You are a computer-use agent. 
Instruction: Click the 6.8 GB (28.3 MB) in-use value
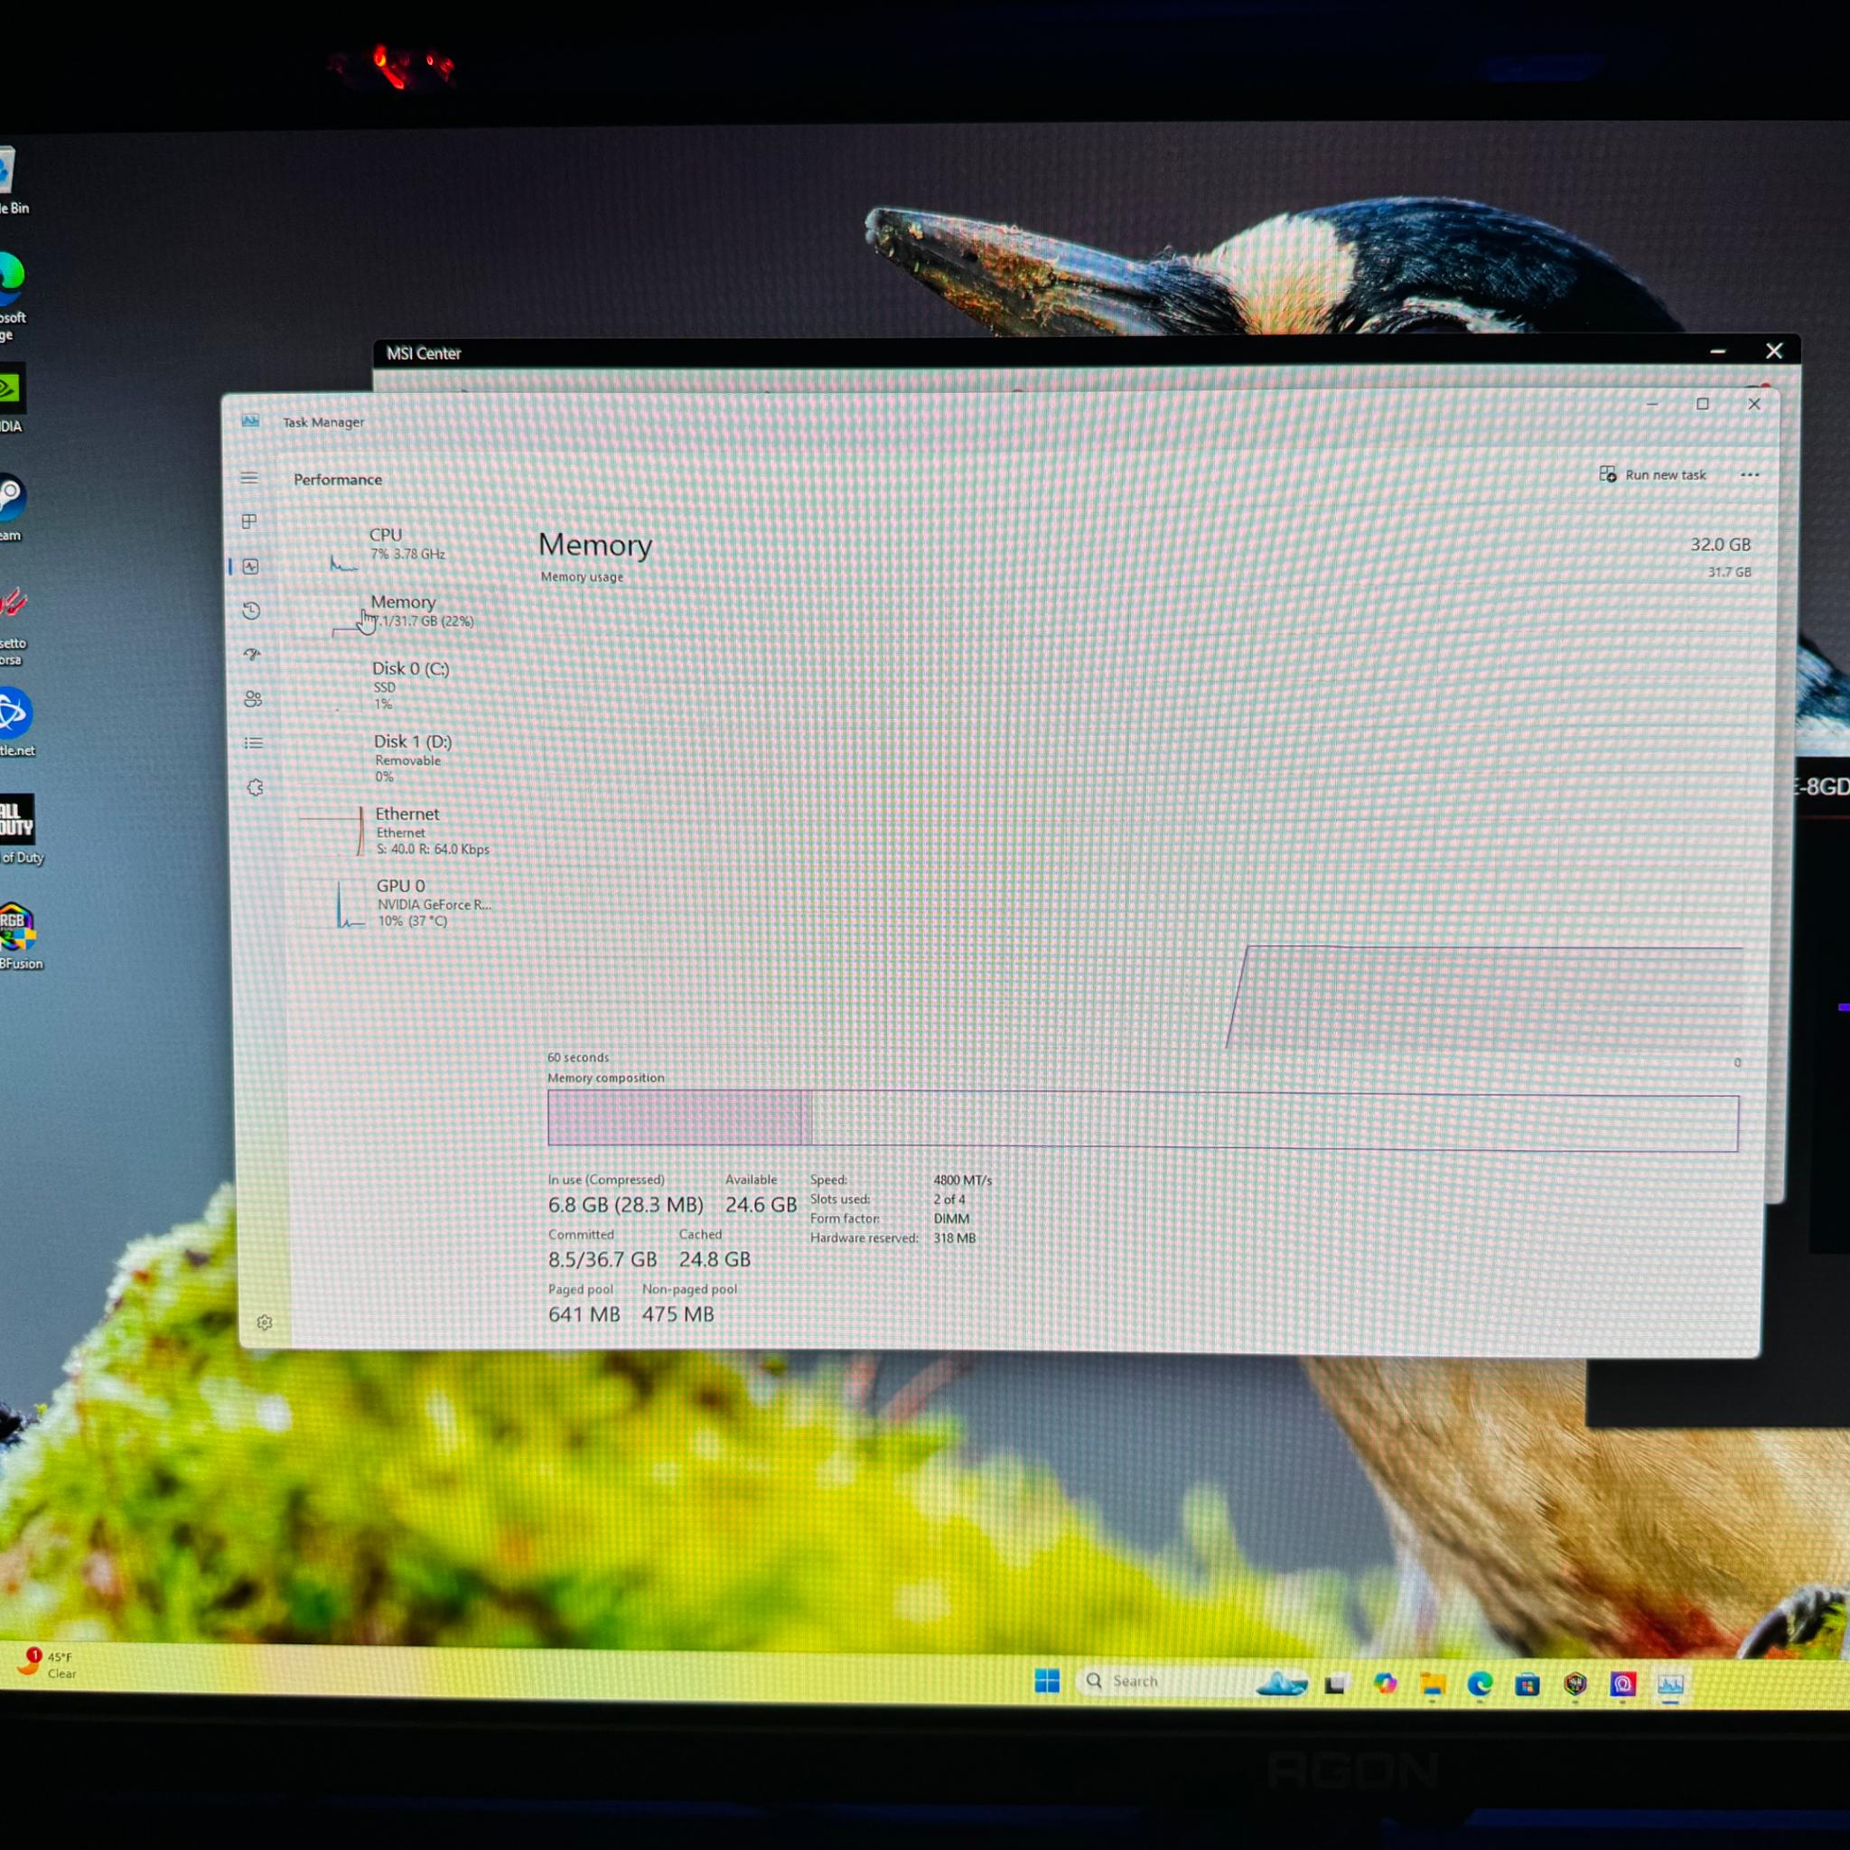pos(625,1205)
